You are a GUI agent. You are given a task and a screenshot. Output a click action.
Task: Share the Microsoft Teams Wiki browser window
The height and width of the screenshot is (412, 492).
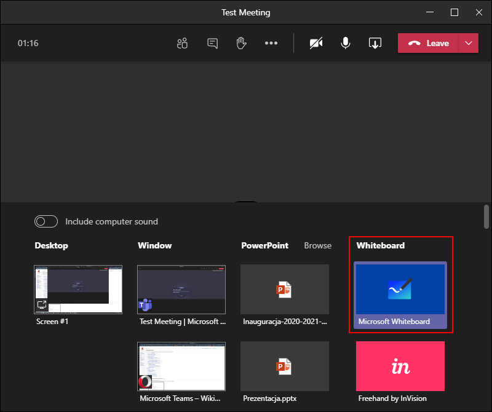(181, 366)
